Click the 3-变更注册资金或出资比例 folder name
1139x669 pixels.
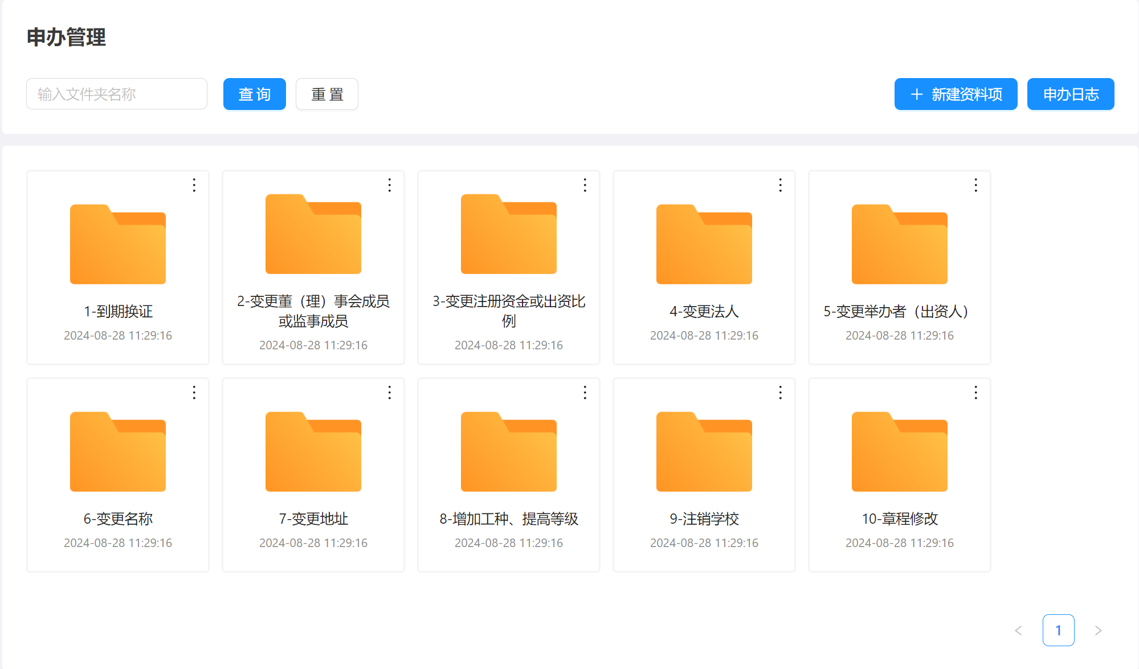tap(509, 311)
